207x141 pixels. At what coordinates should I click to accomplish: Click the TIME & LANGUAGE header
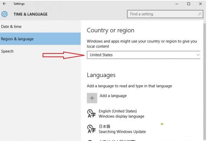point(30,14)
